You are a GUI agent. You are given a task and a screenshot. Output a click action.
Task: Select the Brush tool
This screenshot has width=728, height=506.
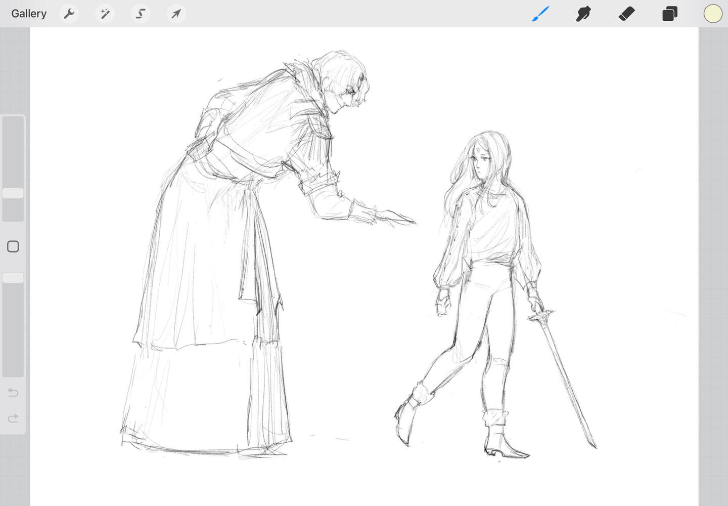[x=540, y=14]
